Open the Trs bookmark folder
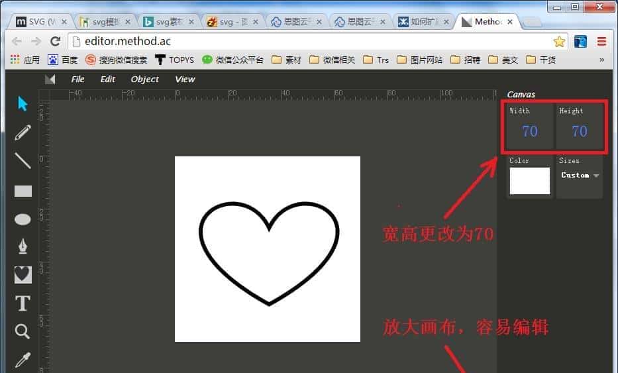 [376, 60]
